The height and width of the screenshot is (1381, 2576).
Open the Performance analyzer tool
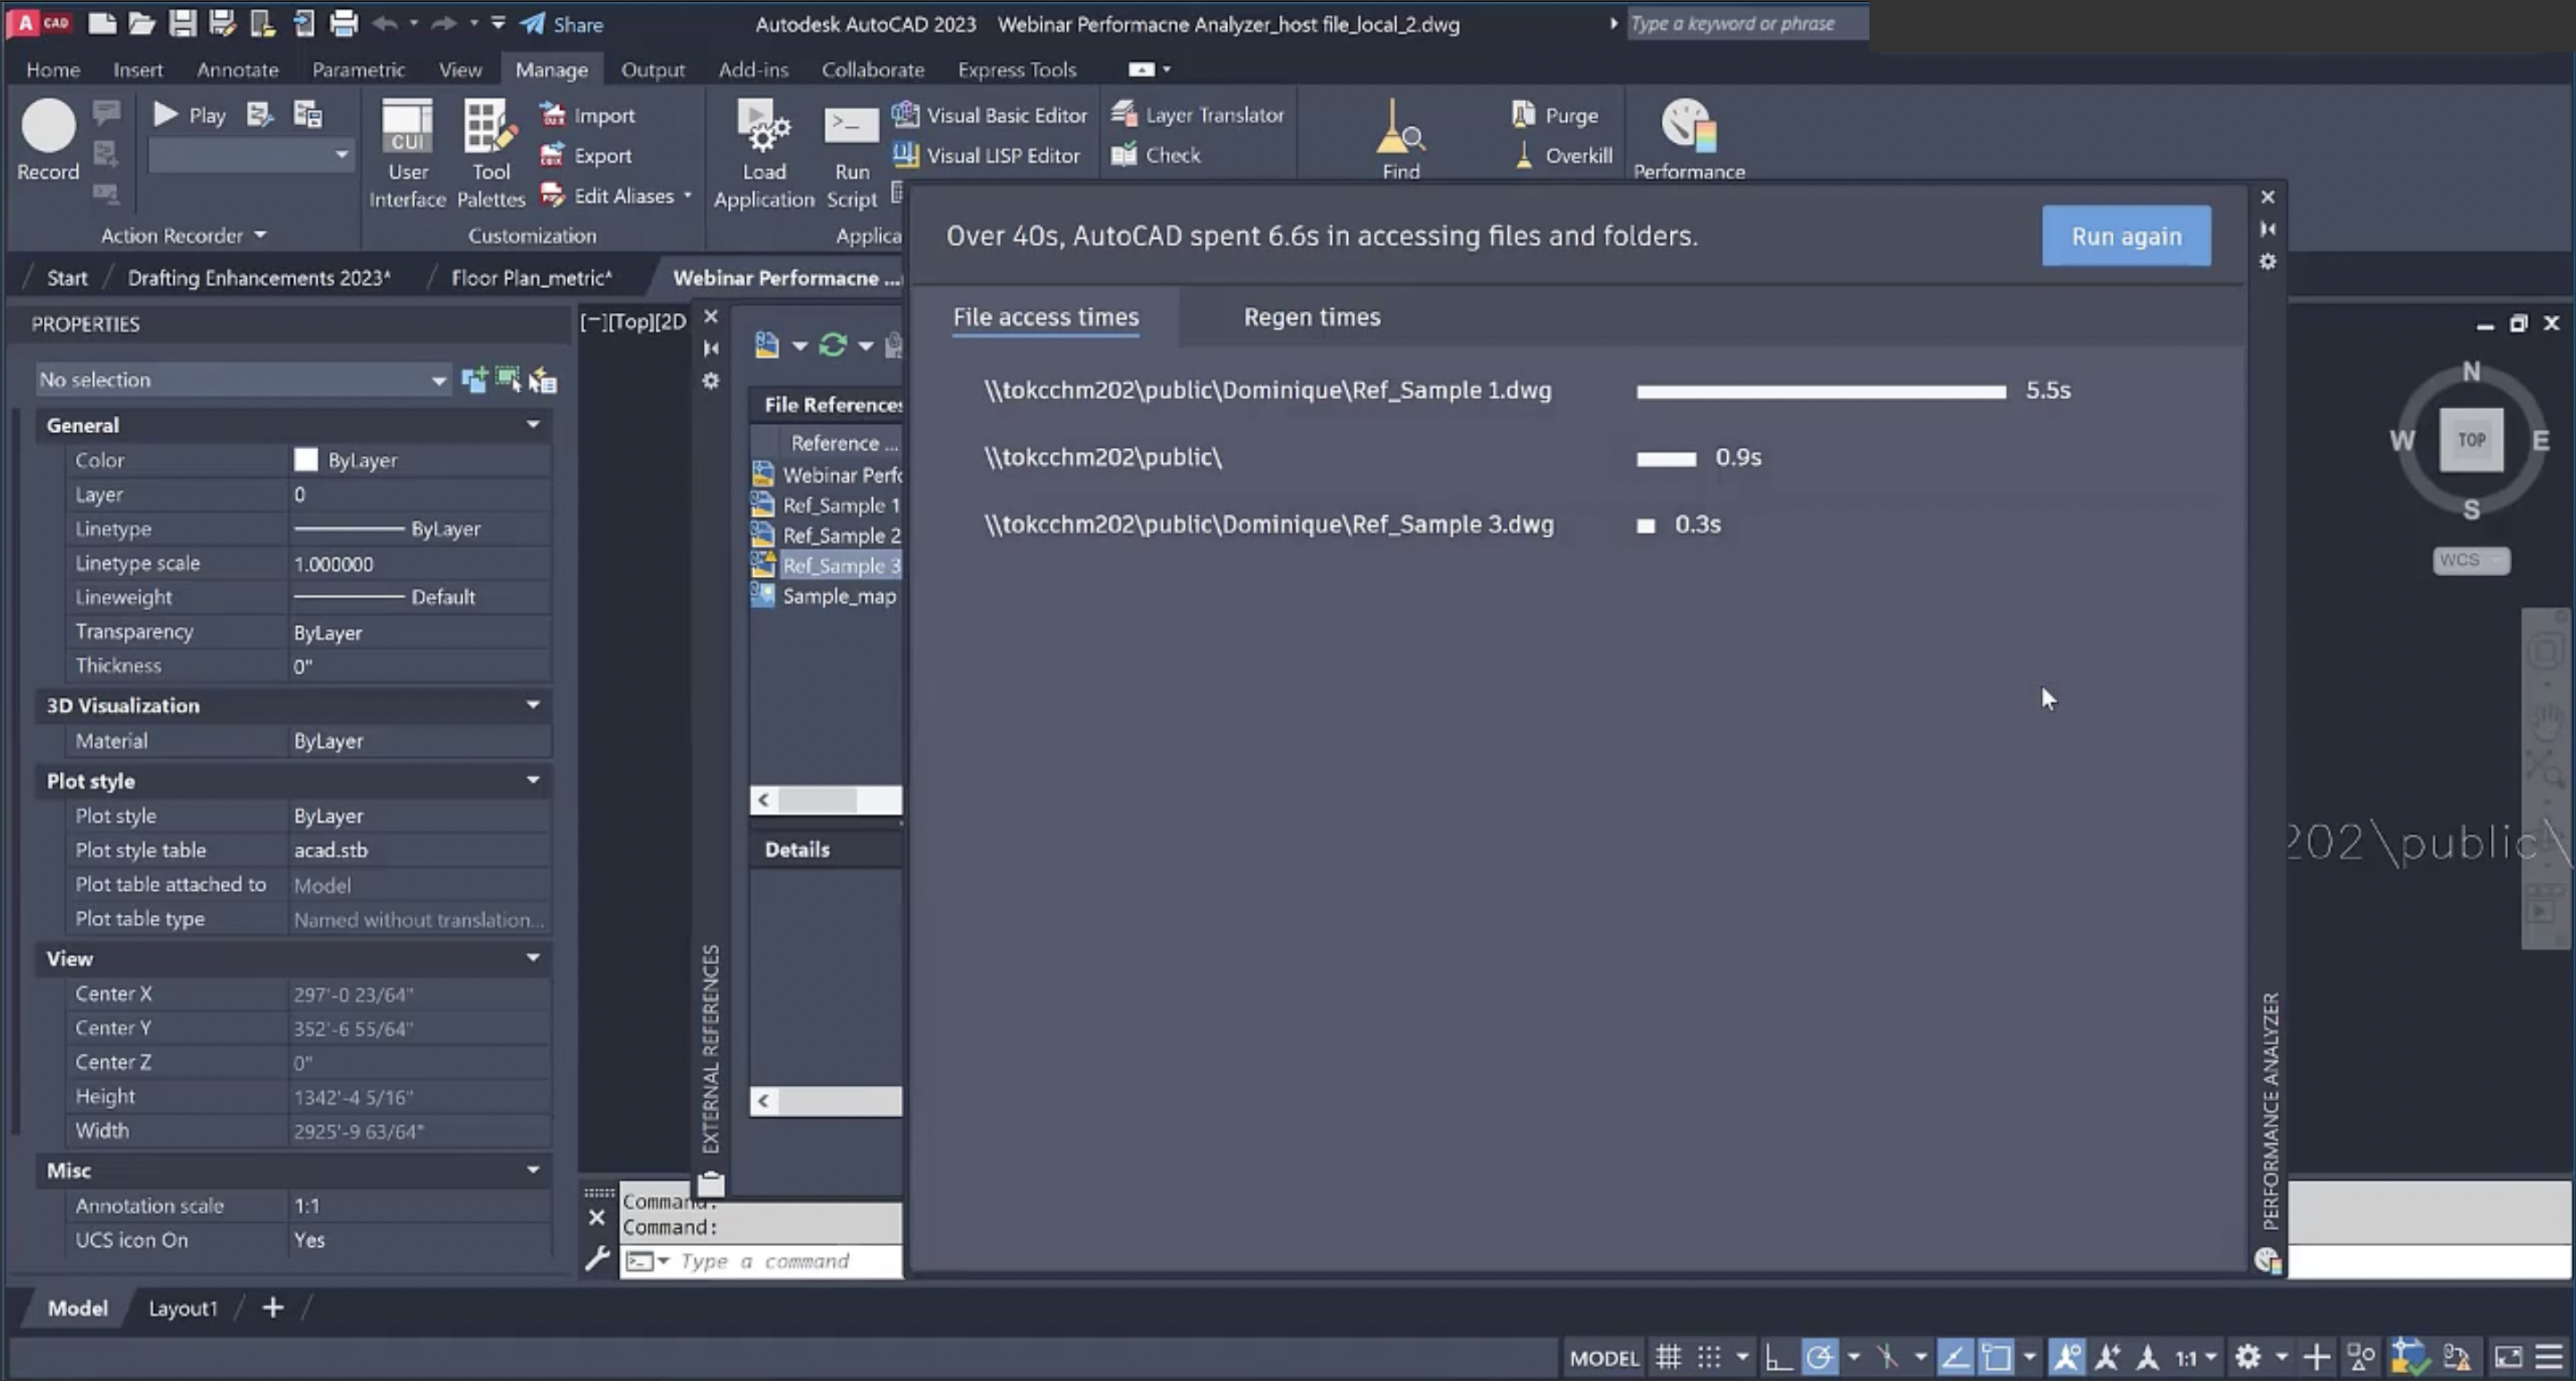pyautogui.click(x=1689, y=140)
